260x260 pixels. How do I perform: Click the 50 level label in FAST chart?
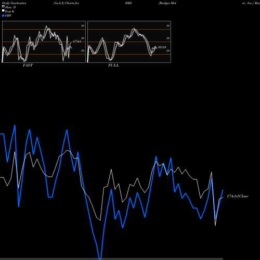[83, 38]
